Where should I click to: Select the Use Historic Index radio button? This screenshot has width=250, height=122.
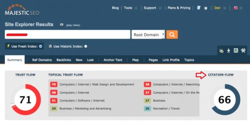pyautogui.click(x=86, y=46)
